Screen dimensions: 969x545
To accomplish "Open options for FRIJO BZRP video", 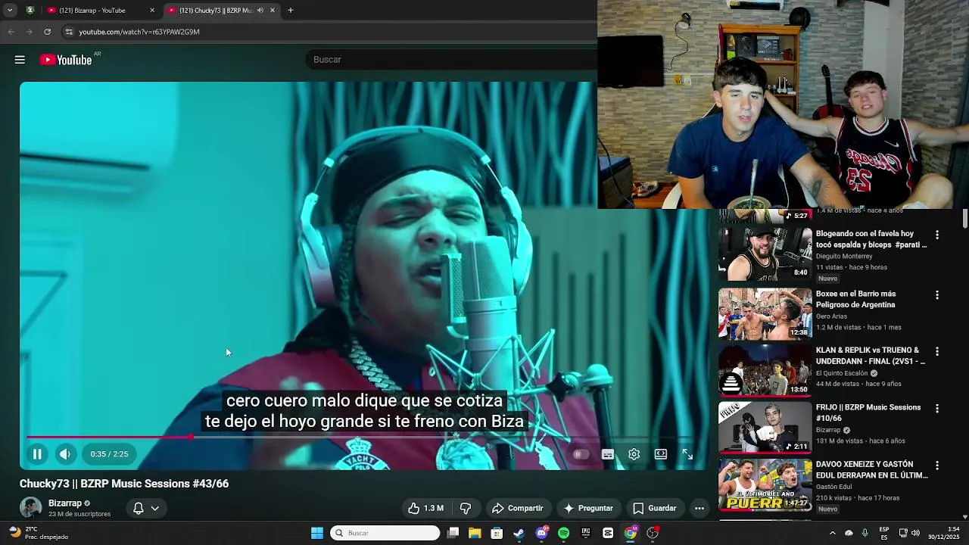I will pos(937,409).
